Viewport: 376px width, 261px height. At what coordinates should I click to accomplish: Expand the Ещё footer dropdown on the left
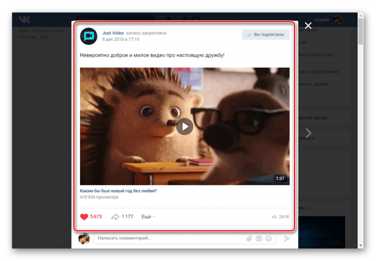(46, 37)
